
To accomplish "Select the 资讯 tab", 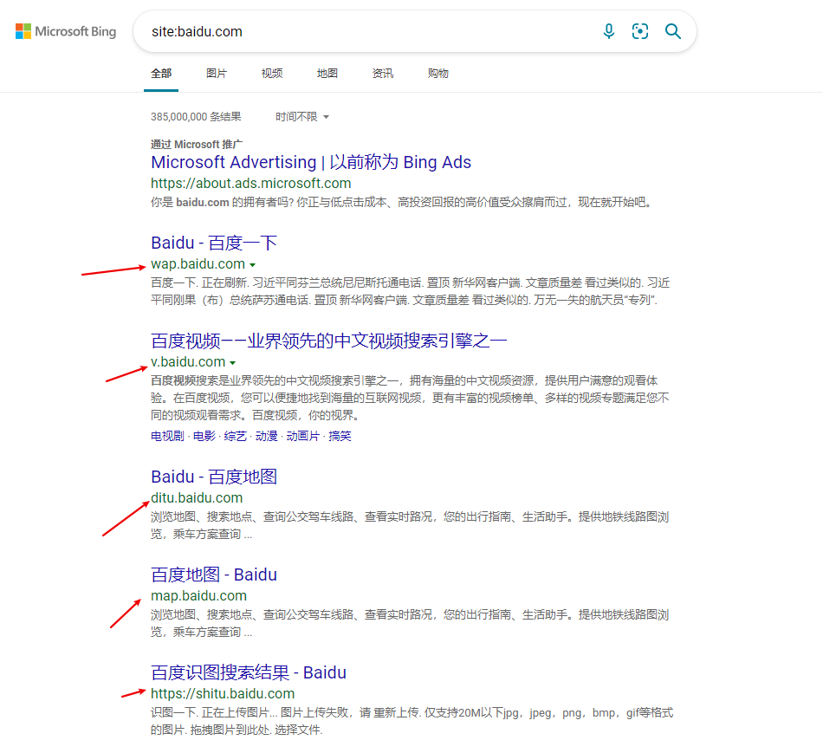I will pyautogui.click(x=383, y=74).
